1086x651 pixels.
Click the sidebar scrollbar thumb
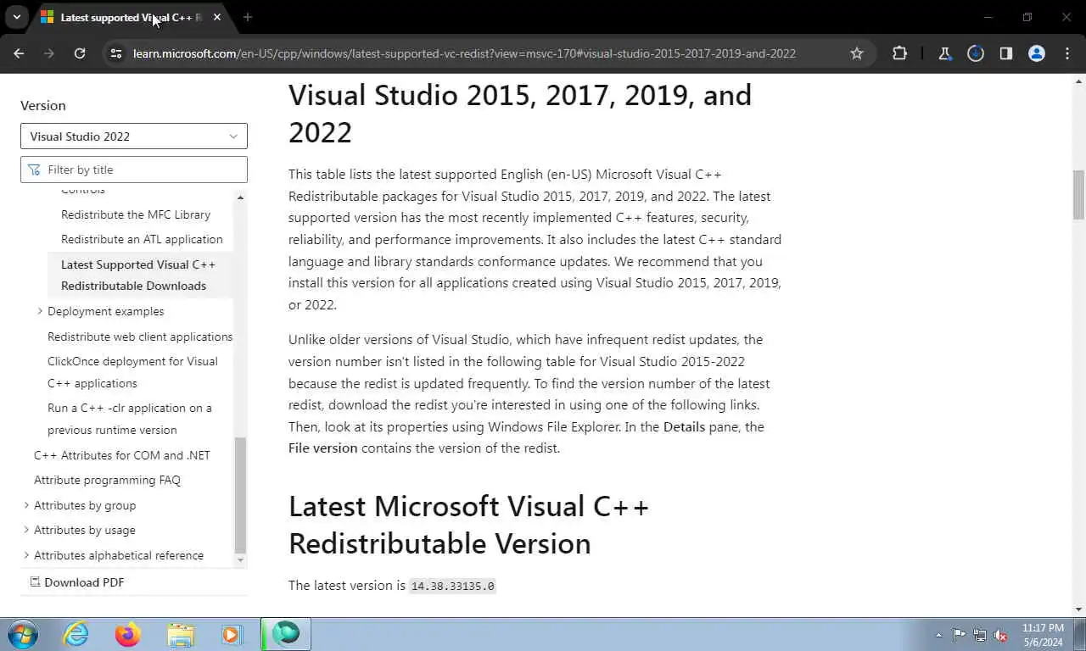pos(240,495)
